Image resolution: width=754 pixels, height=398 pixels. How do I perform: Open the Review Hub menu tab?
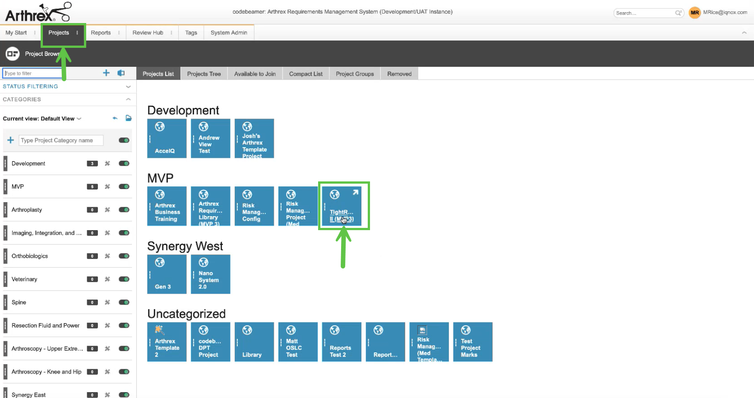[x=148, y=32]
